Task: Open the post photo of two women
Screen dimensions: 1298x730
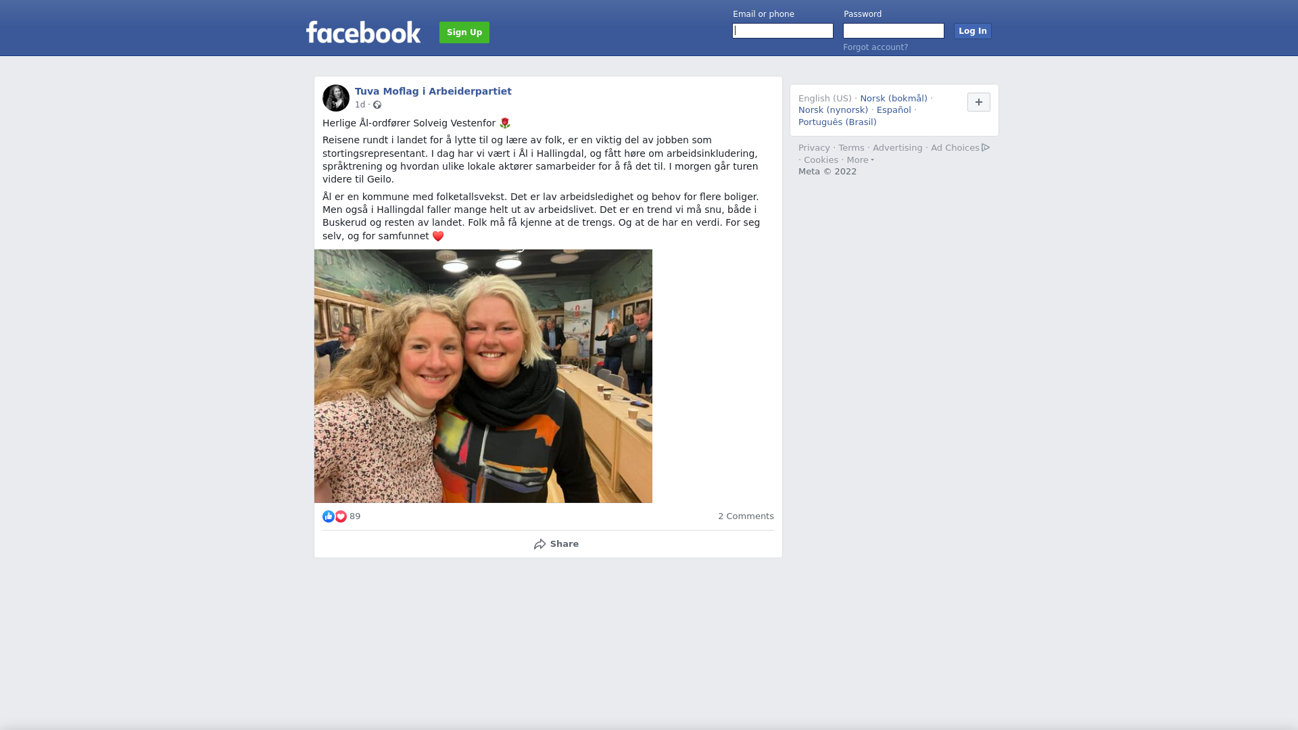Action: tap(483, 376)
